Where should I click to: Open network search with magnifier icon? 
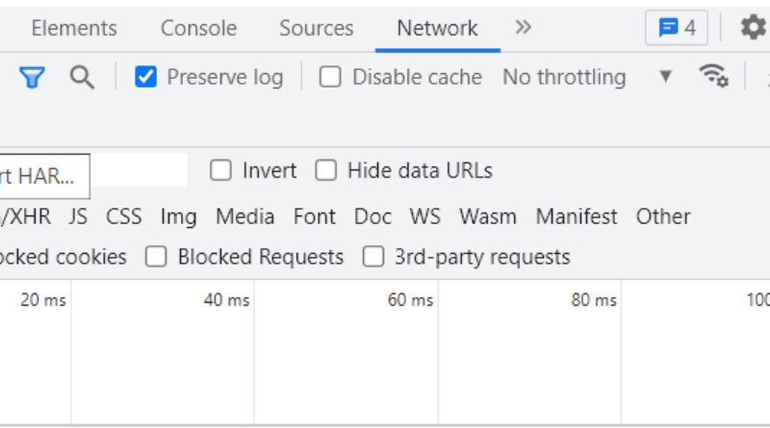tap(82, 77)
